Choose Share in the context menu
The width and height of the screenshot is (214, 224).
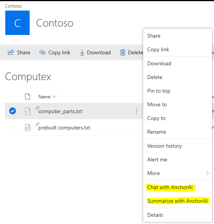178,36
